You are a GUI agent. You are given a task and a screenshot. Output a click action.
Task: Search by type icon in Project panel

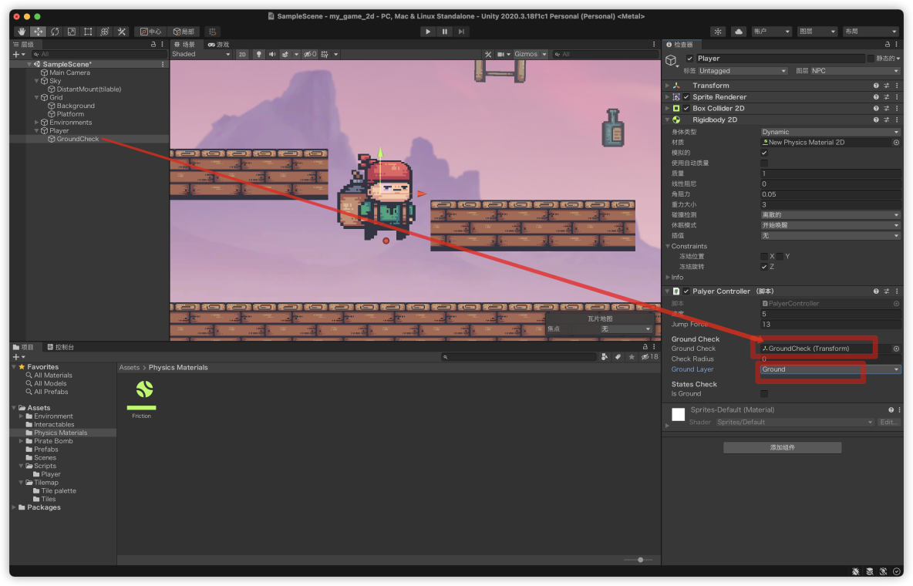[605, 357]
